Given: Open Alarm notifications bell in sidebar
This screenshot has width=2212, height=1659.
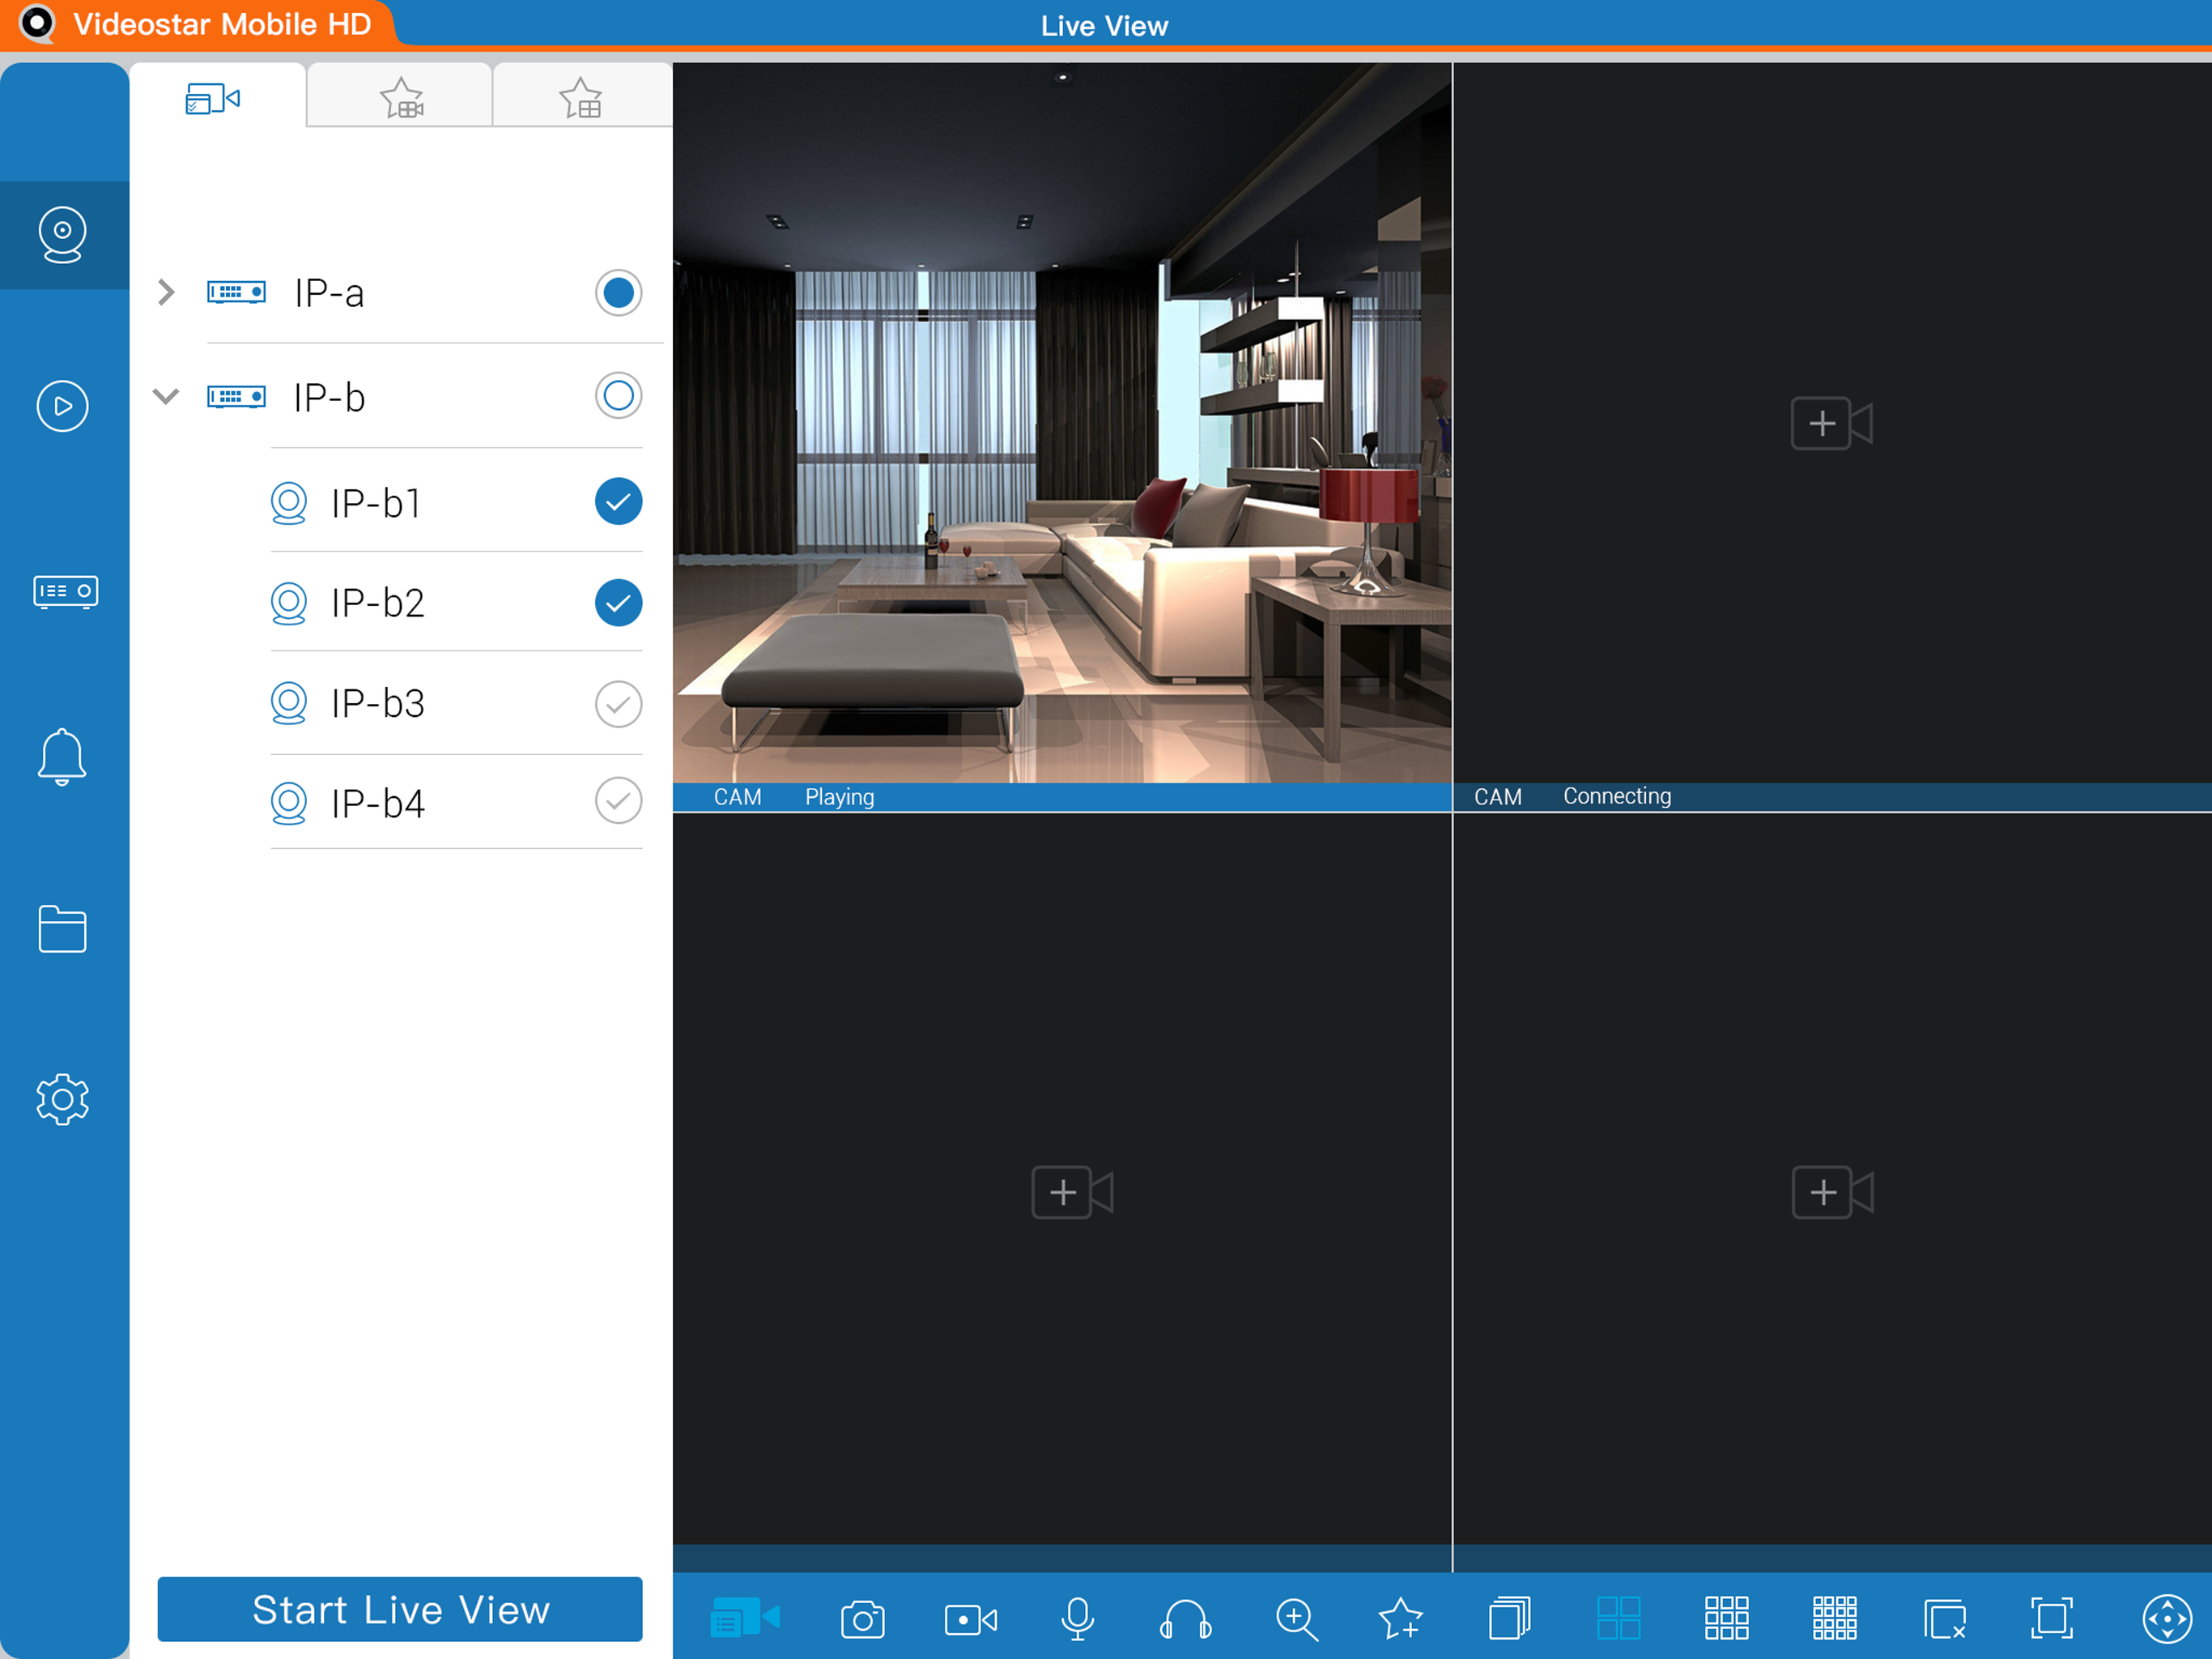Looking at the screenshot, I should point(62,757).
